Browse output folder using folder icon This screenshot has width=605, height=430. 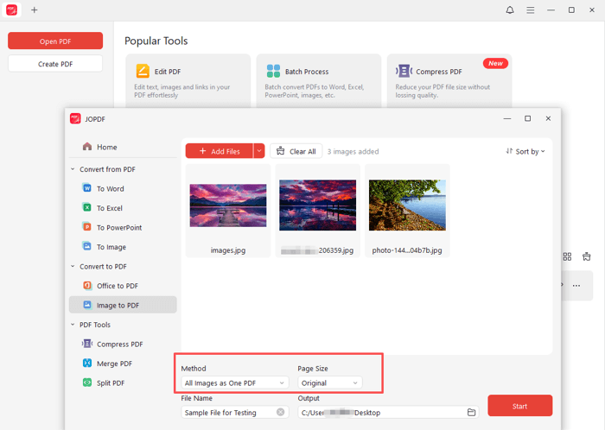(471, 413)
